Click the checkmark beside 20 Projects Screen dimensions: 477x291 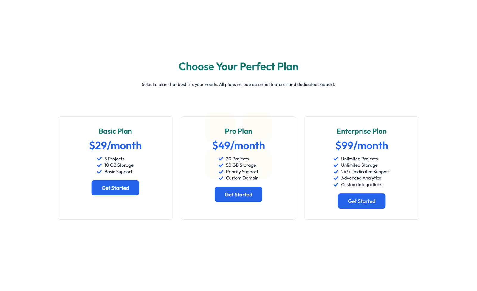(221, 159)
